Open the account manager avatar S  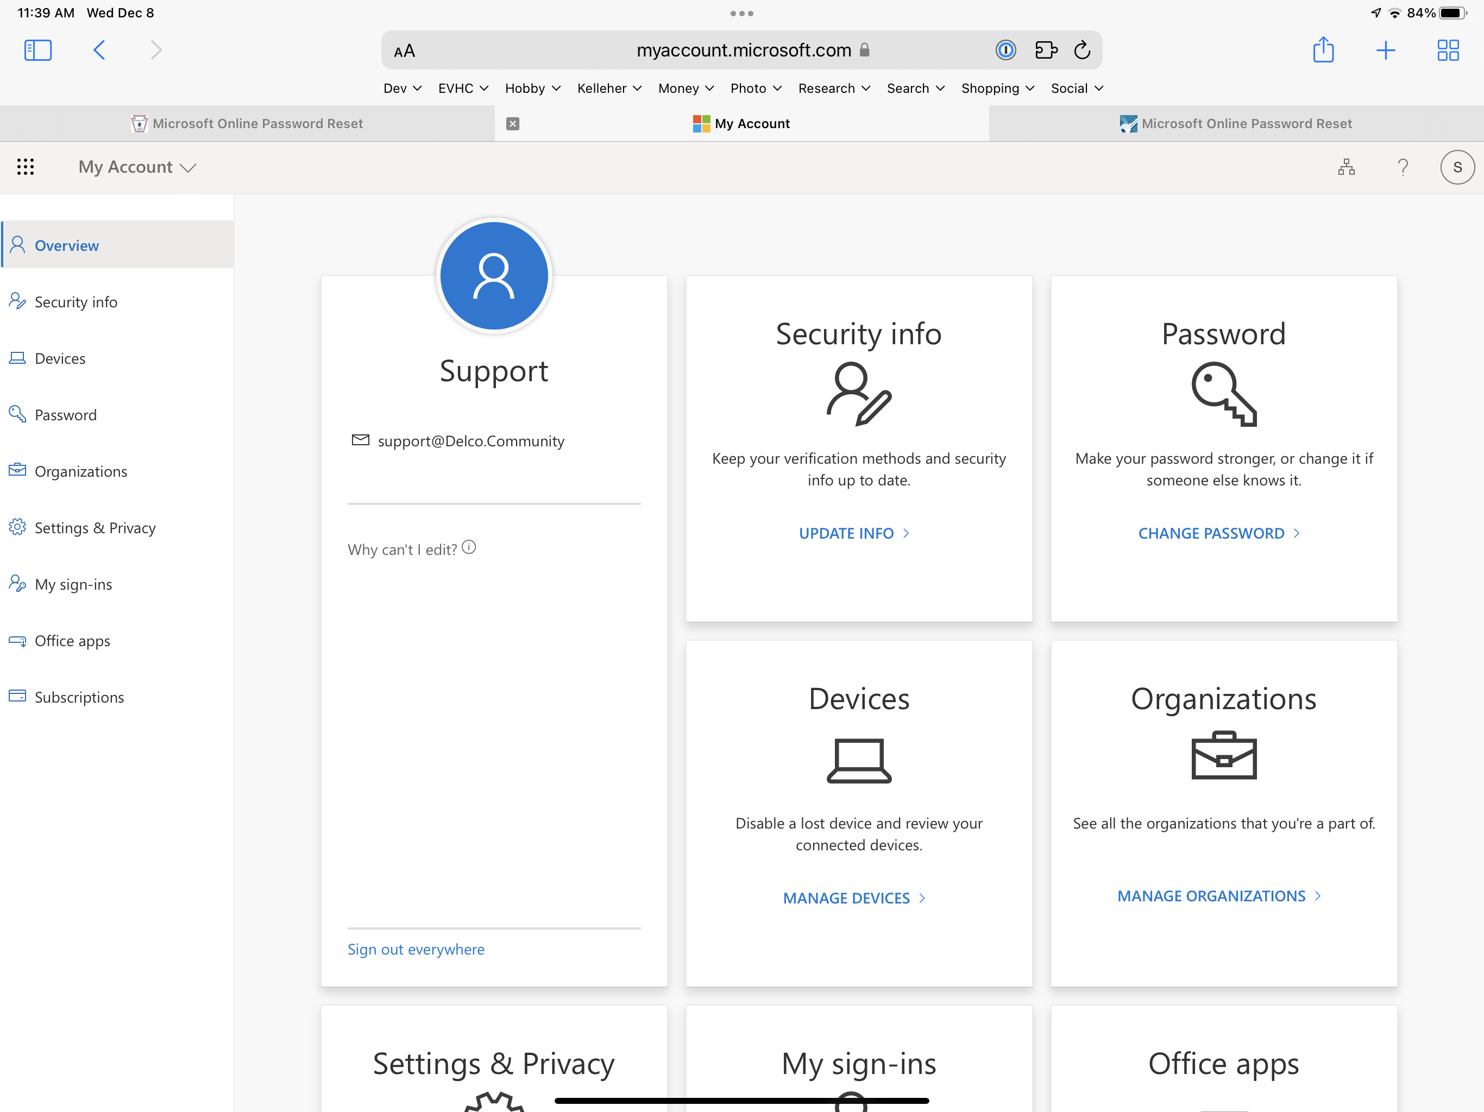[x=1457, y=167]
